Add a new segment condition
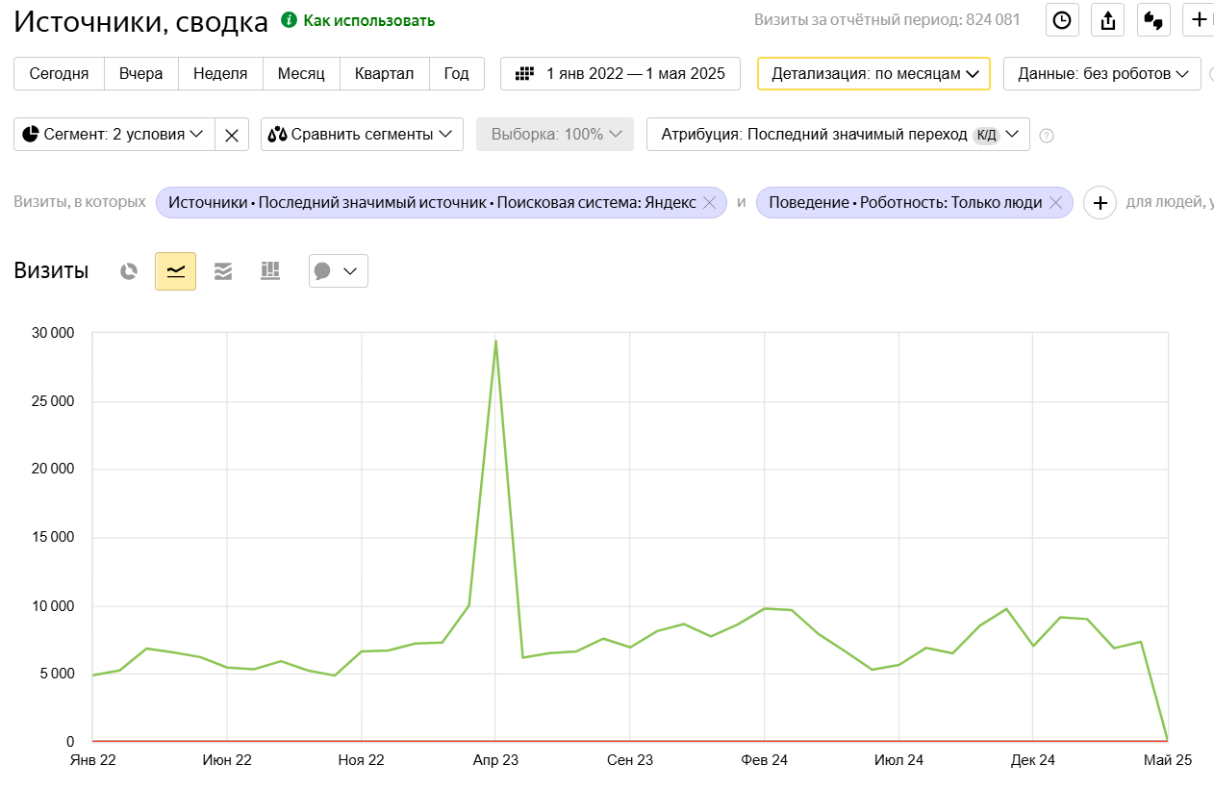 [1100, 202]
